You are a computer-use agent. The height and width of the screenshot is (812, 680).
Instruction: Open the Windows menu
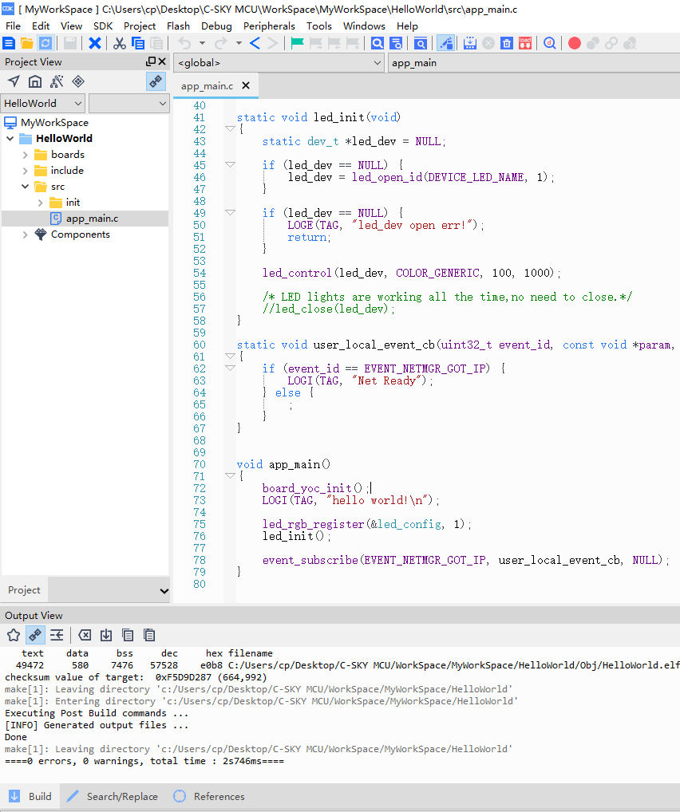364,26
